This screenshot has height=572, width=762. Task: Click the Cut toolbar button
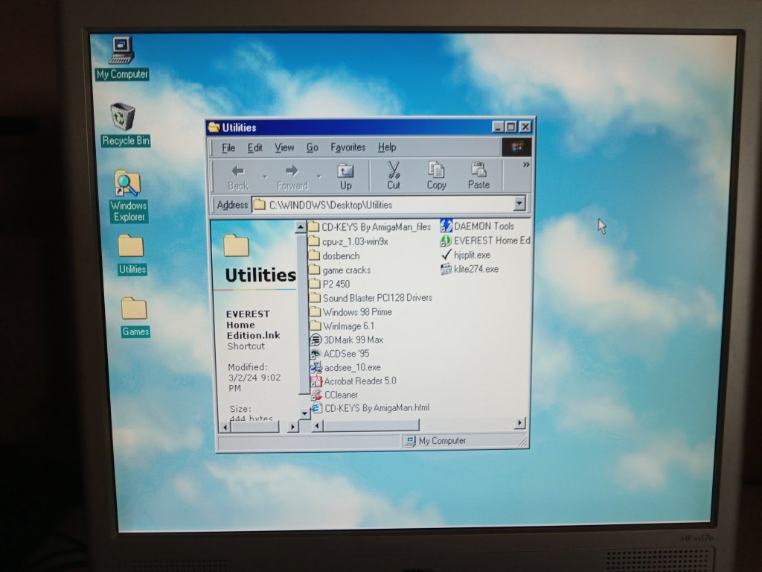click(x=393, y=177)
